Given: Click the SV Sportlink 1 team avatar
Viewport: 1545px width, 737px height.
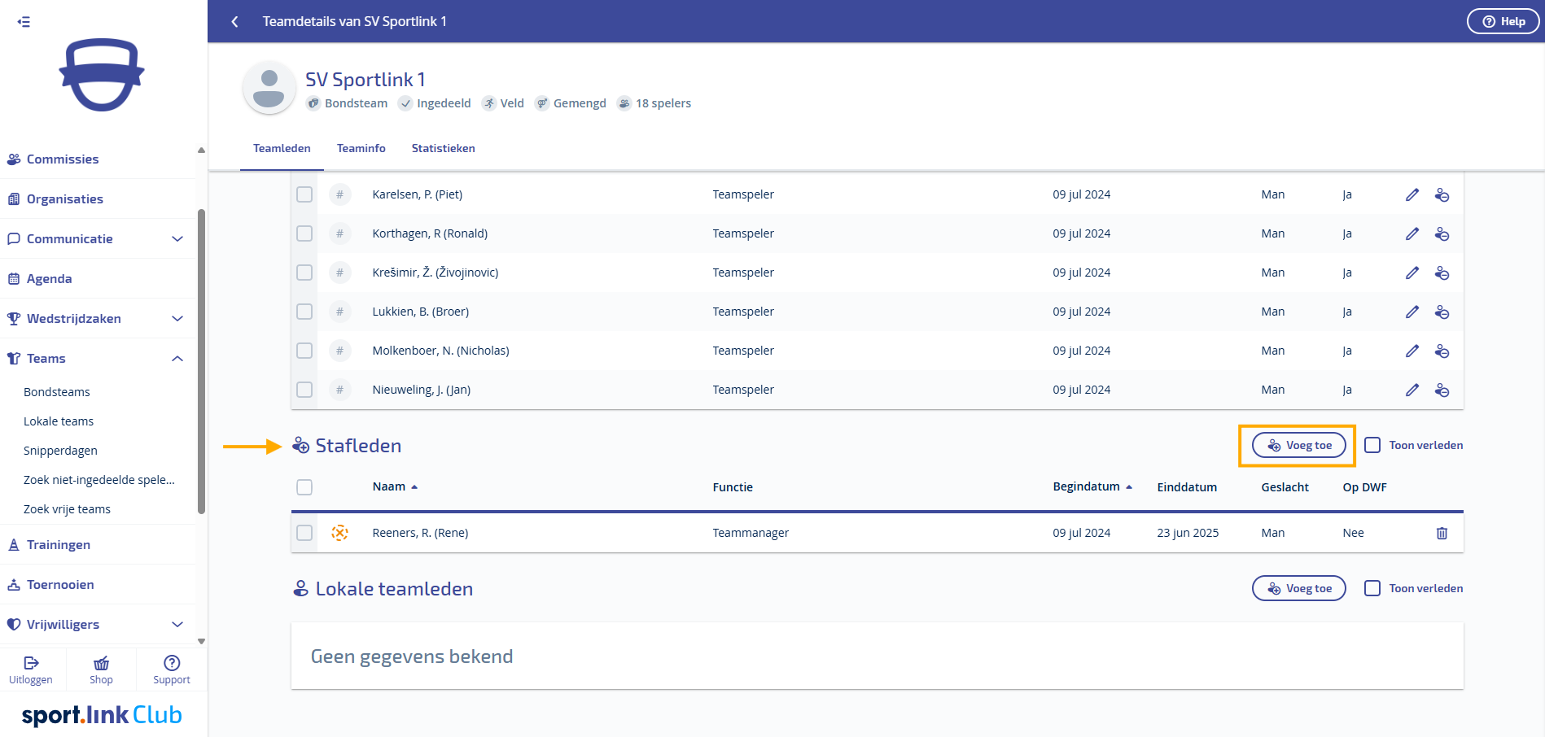Looking at the screenshot, I should point(269,88).
